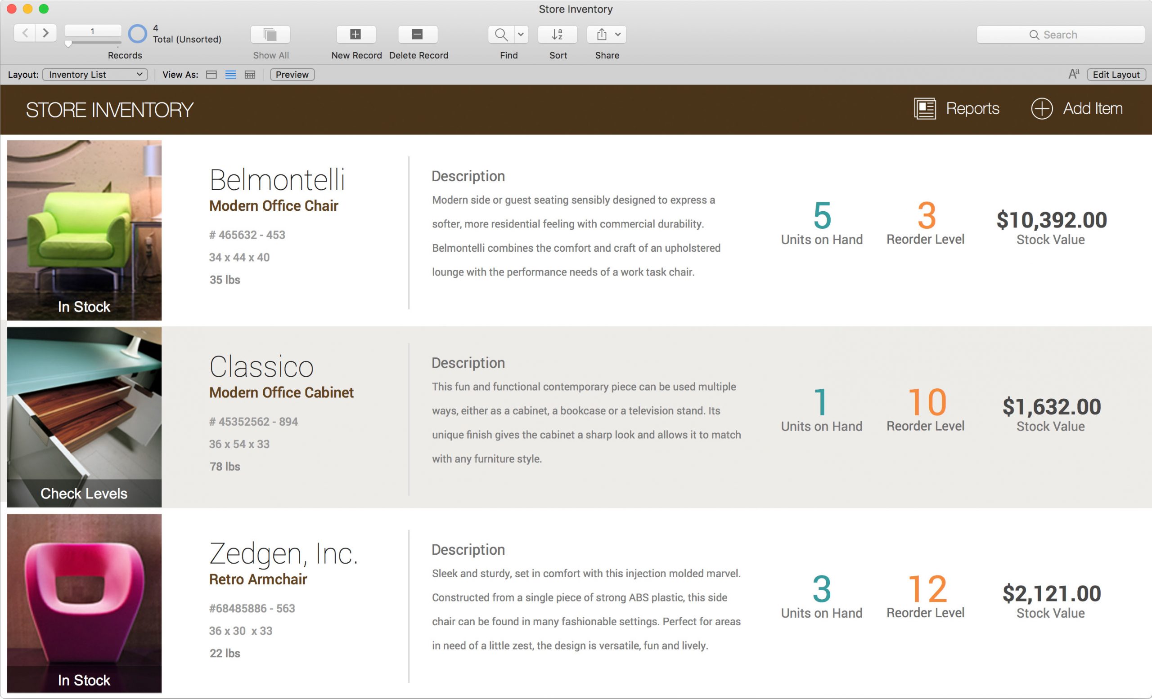Click the Add Item label
The image size is (1152, 699).
click(1093, 108)
